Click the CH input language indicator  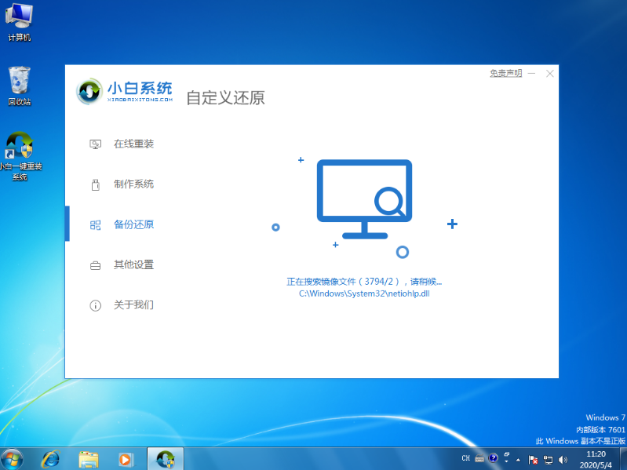pos(465,458)
